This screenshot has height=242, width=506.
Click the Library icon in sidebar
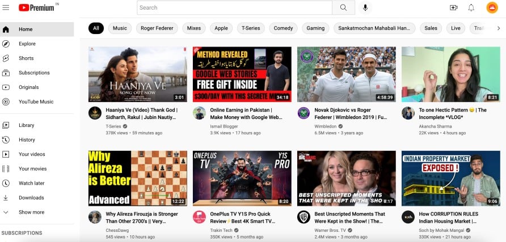6,125
